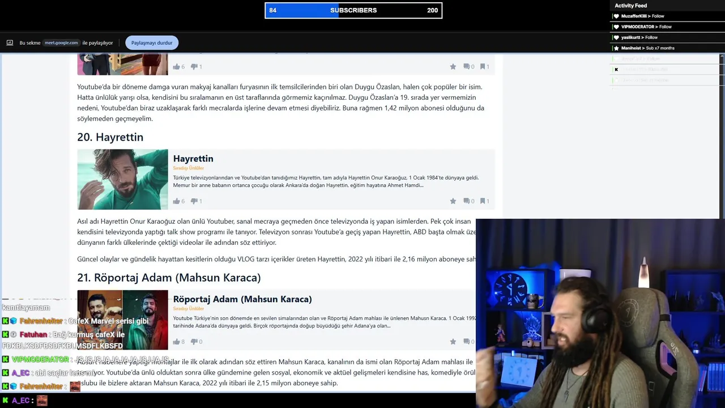Like the Röportaj Adam card (thumbs up 8)
Viewport: 725px width, 408px height.
(179, 341)
